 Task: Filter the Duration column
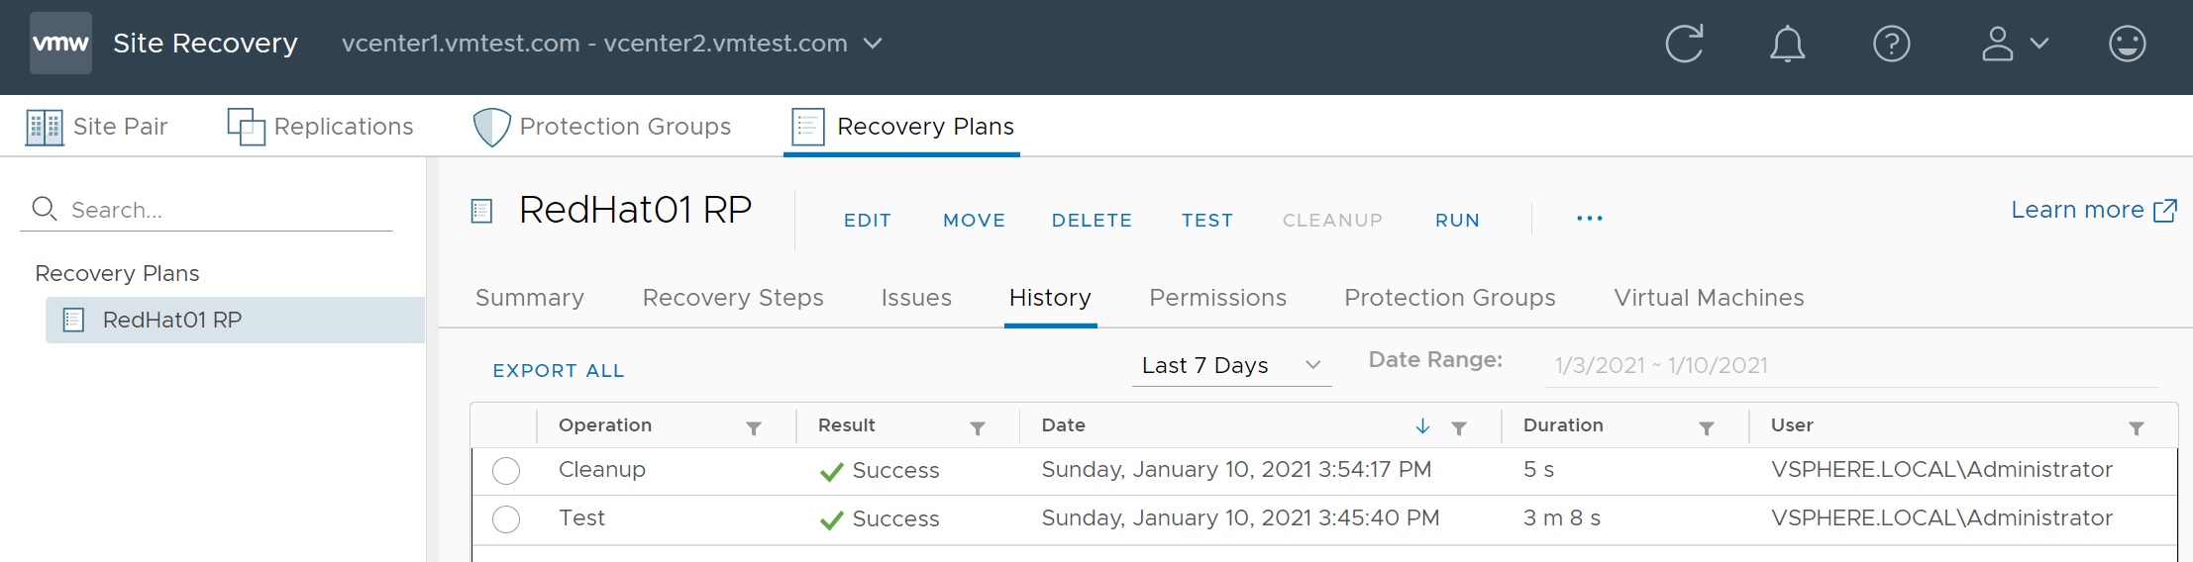(1707, 428)
